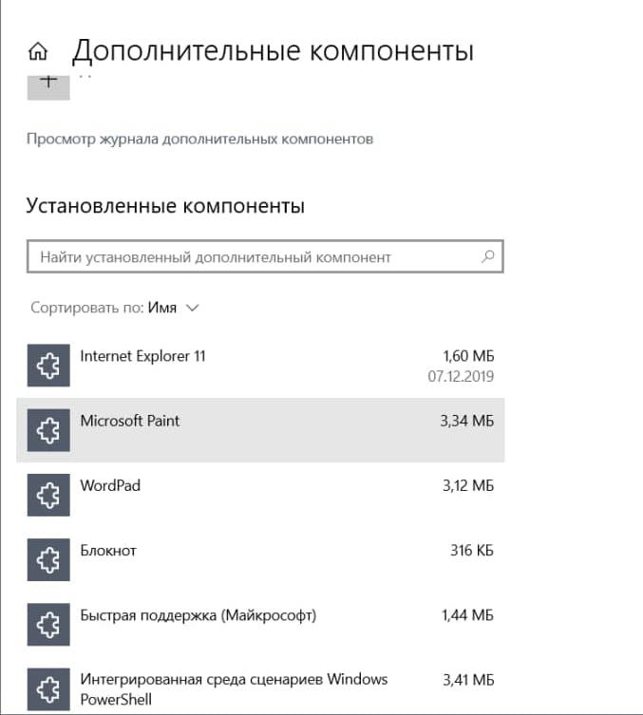Open the link Просмотр журнала дополнительных компонентов

click(199, 139)
